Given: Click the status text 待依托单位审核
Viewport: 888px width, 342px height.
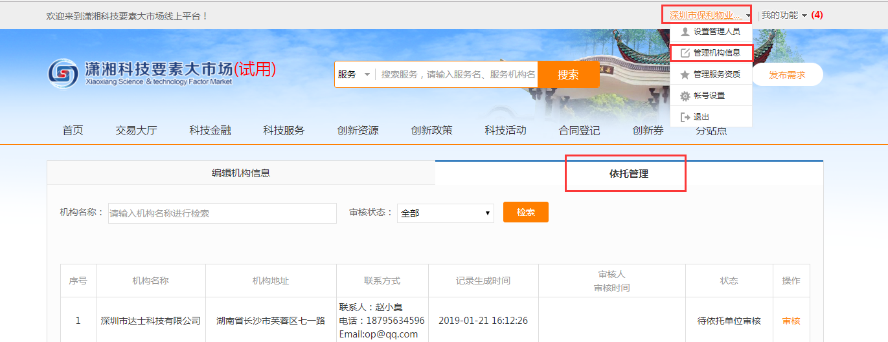Looking at the screenshot, I should click(729, 321).
